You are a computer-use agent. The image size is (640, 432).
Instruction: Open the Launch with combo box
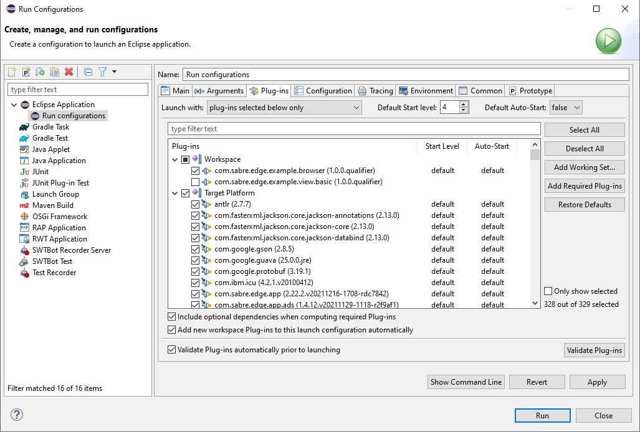click(x=285, y=108)
